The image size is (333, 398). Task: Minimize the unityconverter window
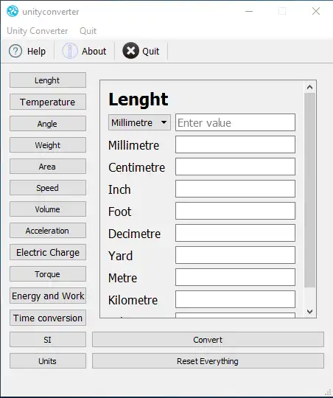coord(249,11)
